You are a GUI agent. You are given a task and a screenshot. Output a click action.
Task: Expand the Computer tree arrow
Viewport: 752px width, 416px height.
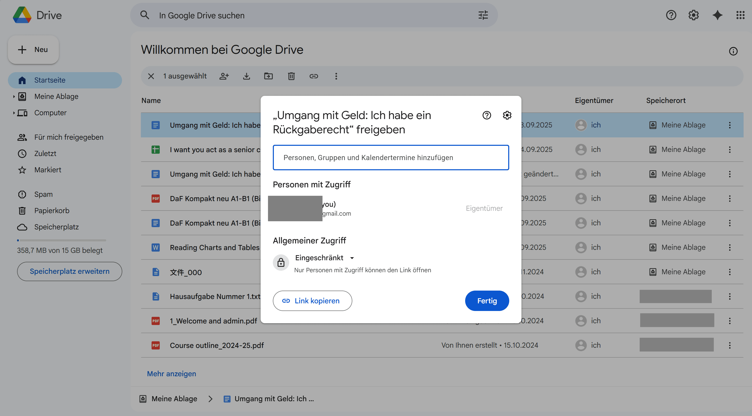point(14,113)
